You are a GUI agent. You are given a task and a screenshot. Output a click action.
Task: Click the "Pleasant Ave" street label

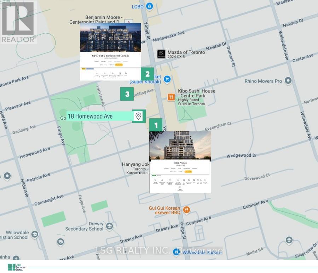click(18, 106)
